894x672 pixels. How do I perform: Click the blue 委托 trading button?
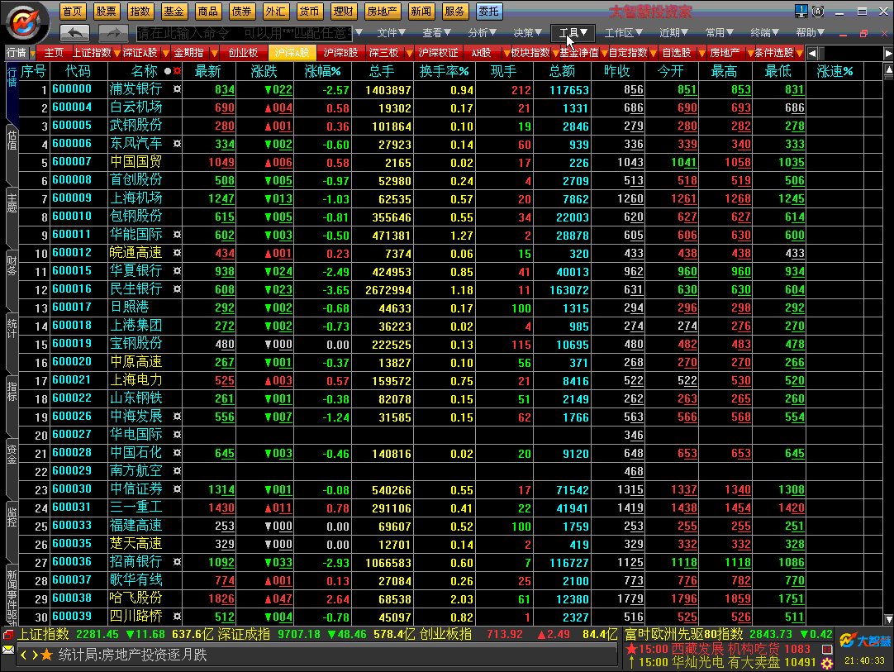click(x=488, y=11)
